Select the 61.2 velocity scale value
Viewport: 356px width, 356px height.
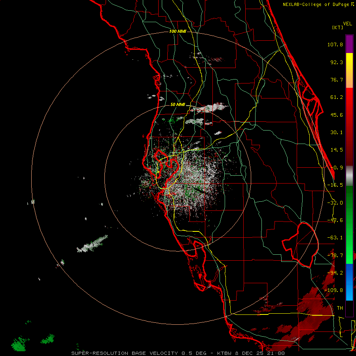337,97
